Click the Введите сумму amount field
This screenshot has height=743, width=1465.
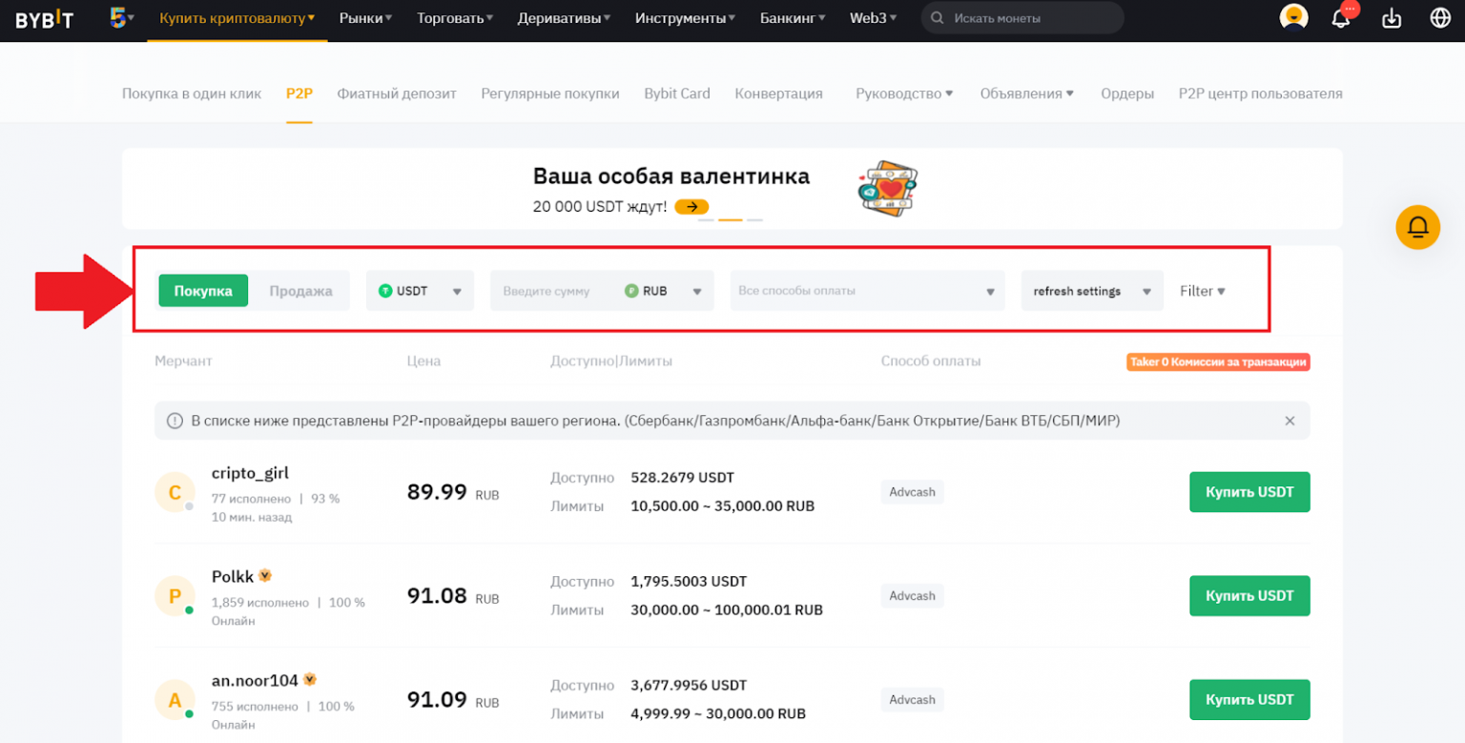click(x=553, y=291)
